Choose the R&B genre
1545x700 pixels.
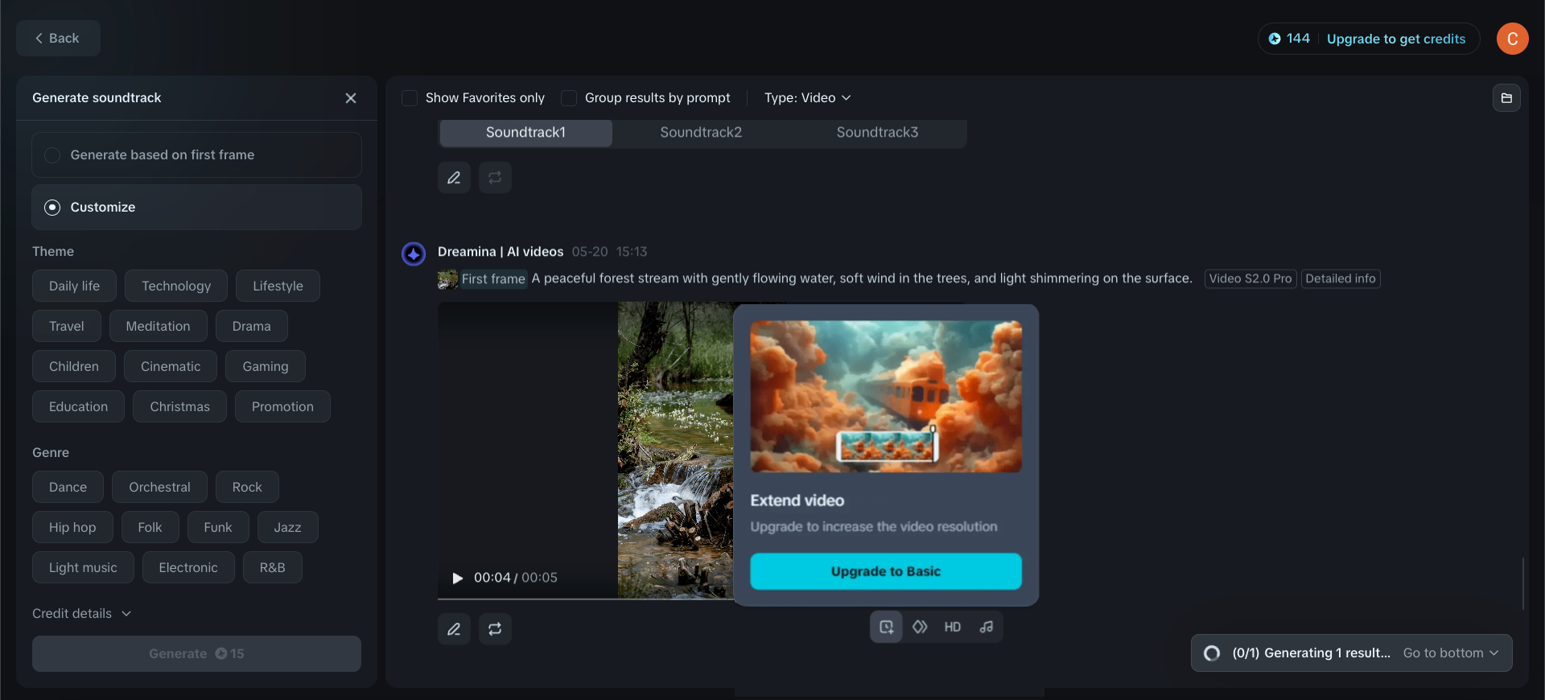pos(272,567)
